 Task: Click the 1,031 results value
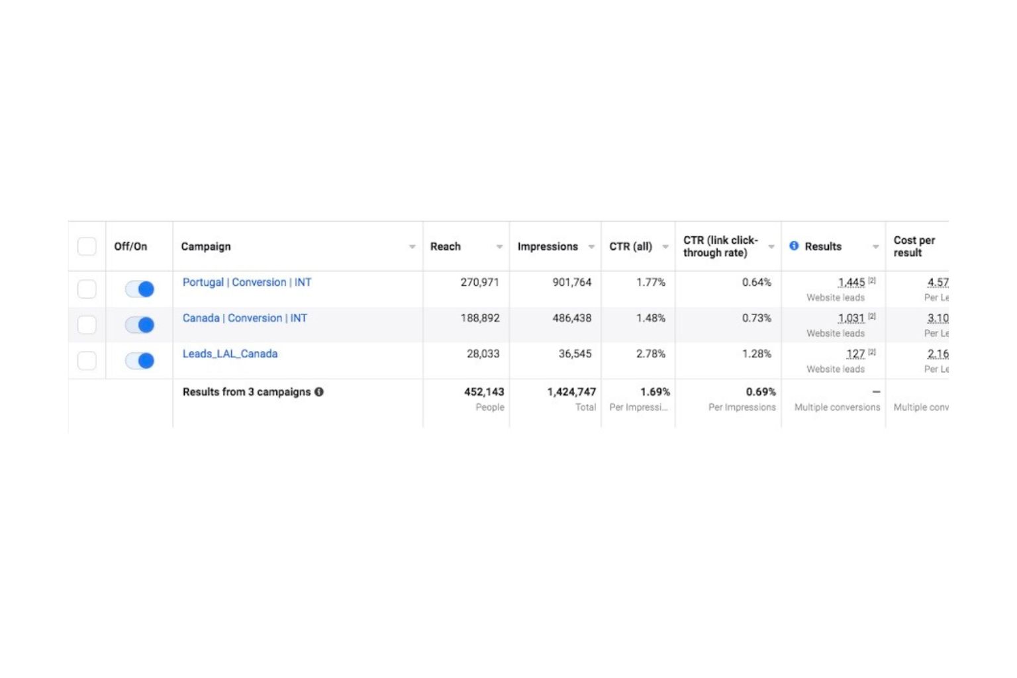(851, 318)
